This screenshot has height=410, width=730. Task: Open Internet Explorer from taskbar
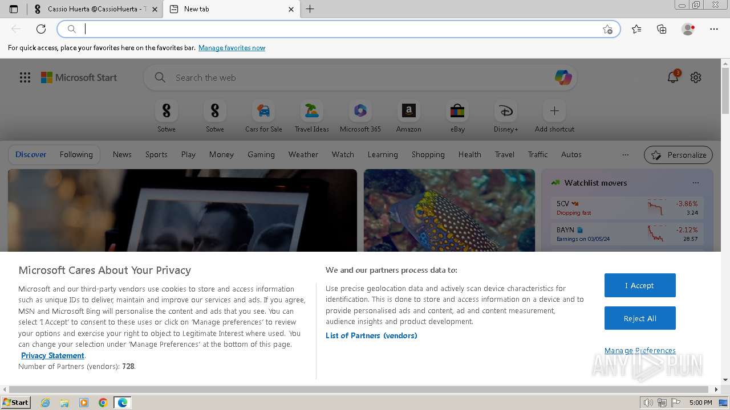tap(46, 403)
